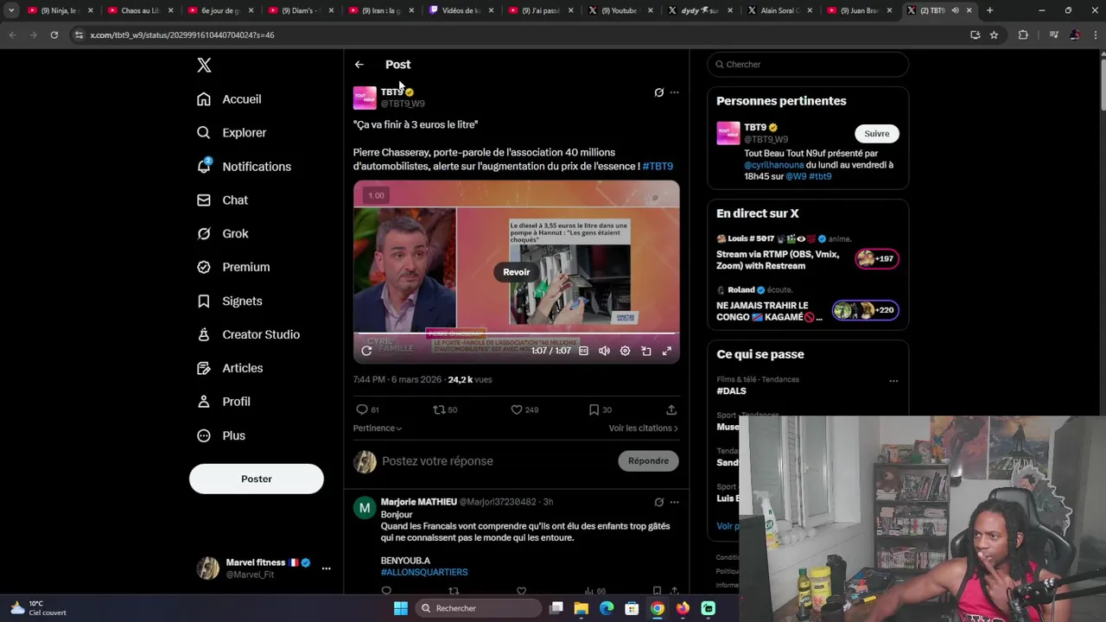Open the post's Grok explain icon

[x=658, y=92]
